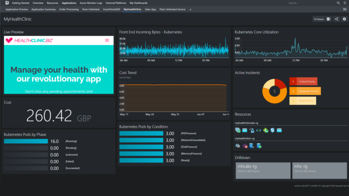Click the Cost Trend chart
This screenshot has height=196, width=349.
tap(174, 99)
